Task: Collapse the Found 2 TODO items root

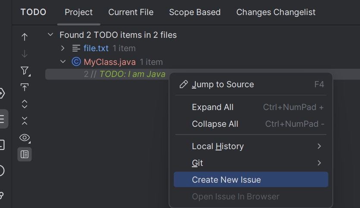Action: point(51,35)
